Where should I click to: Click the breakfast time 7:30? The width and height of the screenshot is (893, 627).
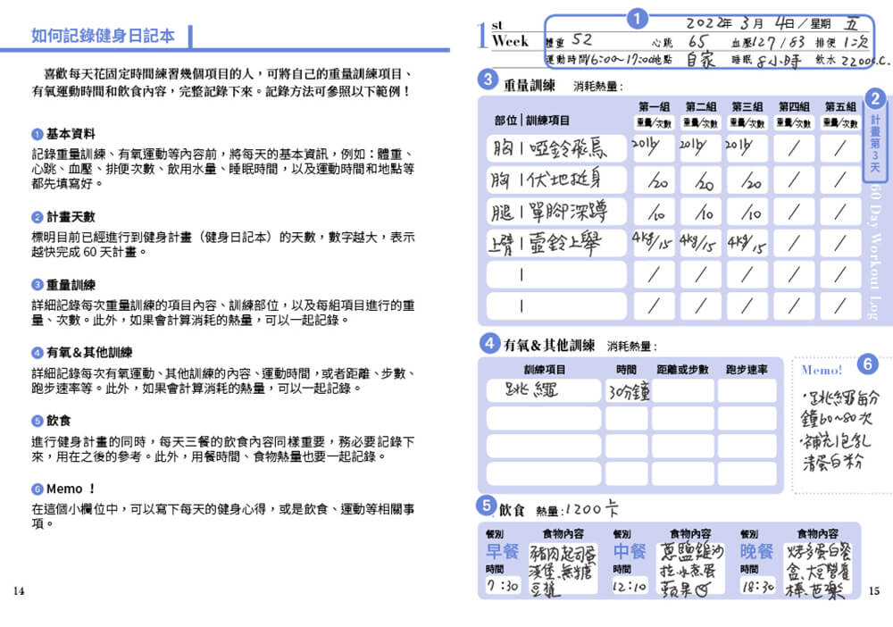(x=502, y=585)
